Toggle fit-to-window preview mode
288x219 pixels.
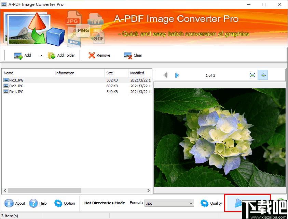(x=263, y=75)
